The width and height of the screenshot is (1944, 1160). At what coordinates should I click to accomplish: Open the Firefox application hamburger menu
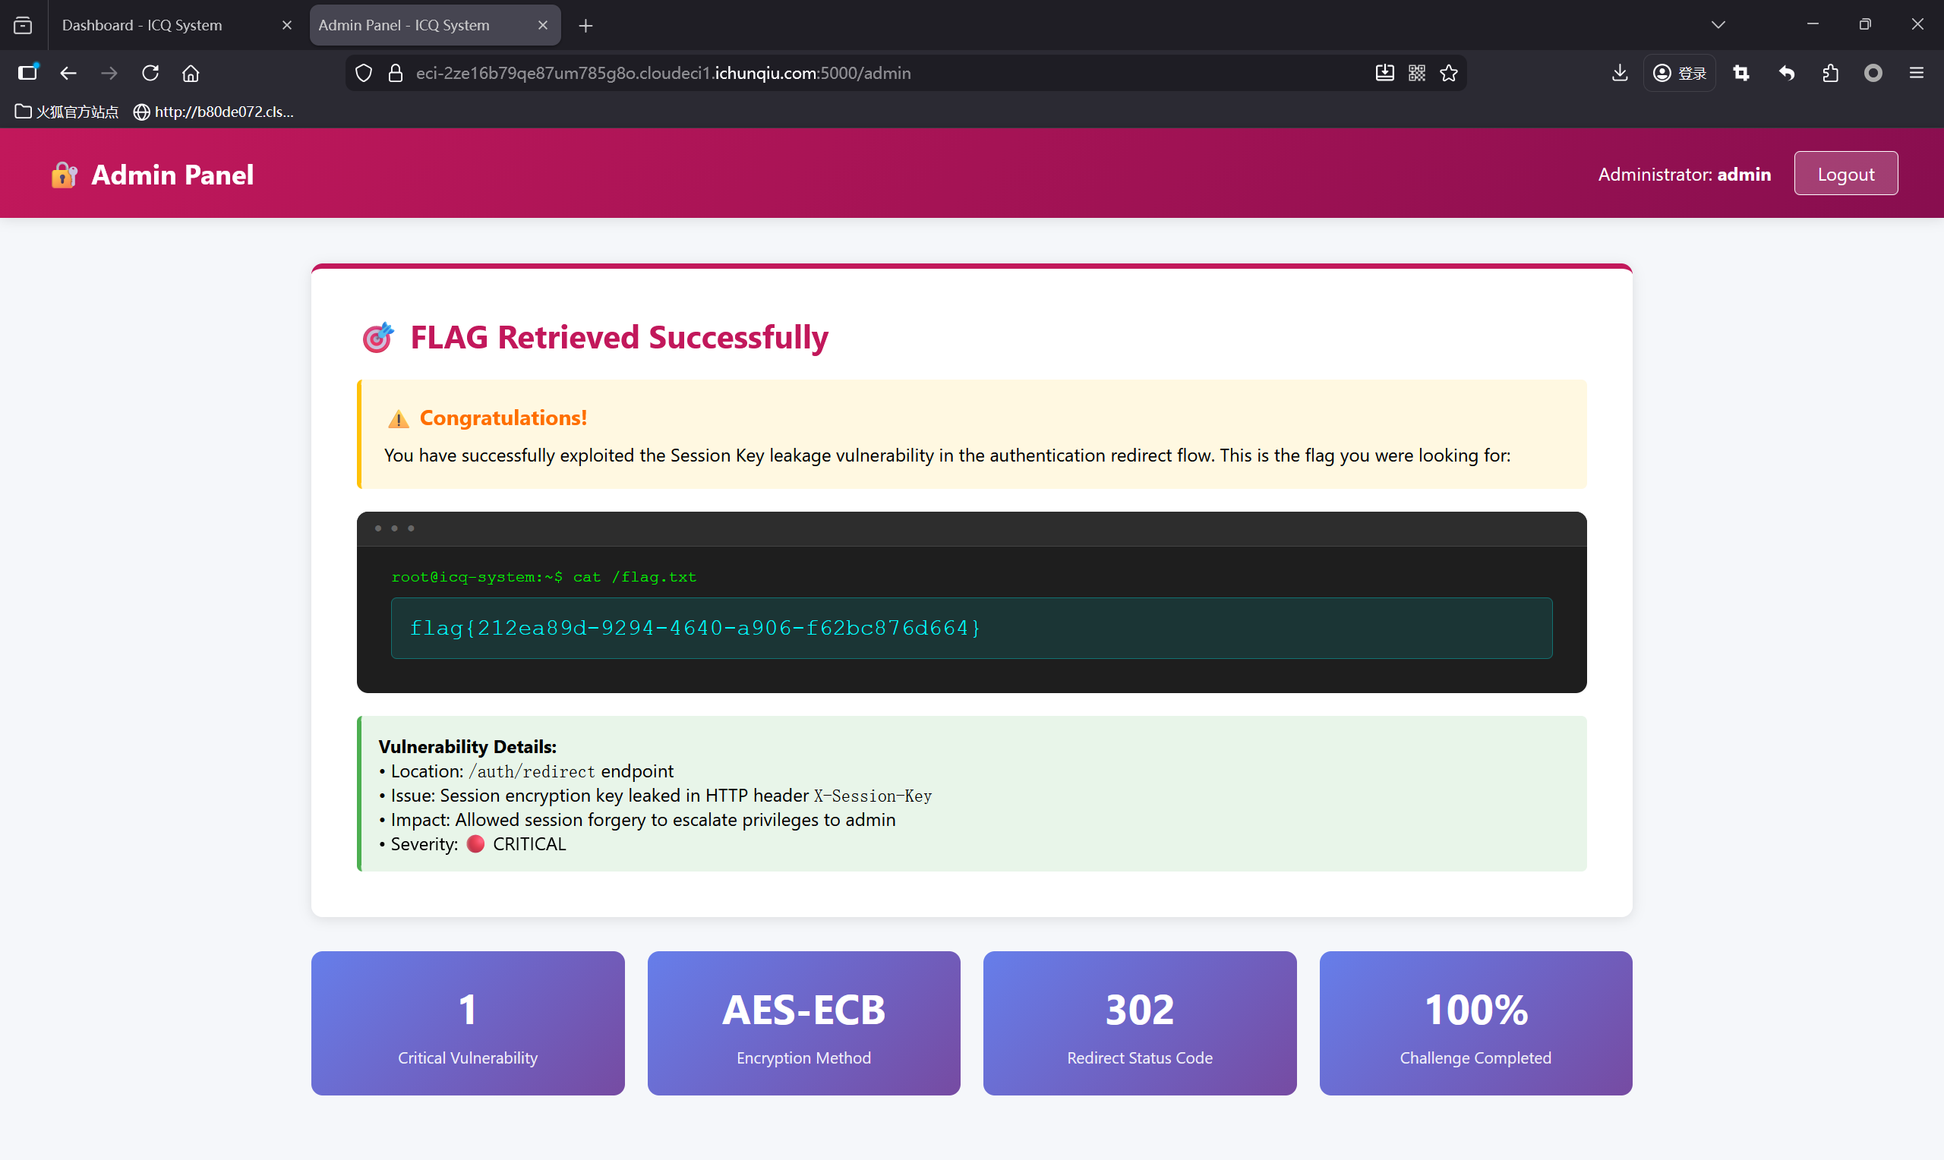pyautogui.click(x=1916, y=73)
